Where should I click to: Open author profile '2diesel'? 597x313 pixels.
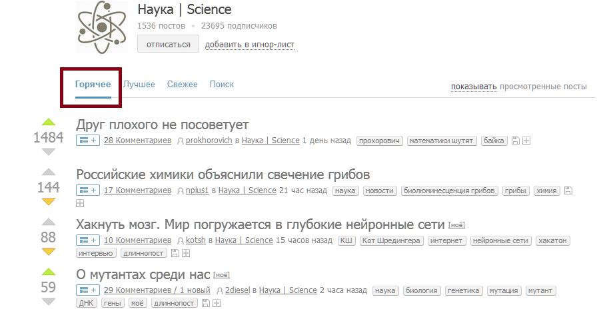pyautogui.click(x=238, y=290)
